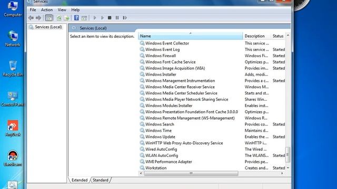The image size is (337, 189).
Task: Toggle Show/Hide Console Tree toolbar icon
Action: point(49,18)
